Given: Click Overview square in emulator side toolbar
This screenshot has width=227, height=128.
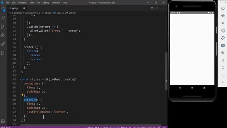Looking at the screenshot, I should coord(223,75).
